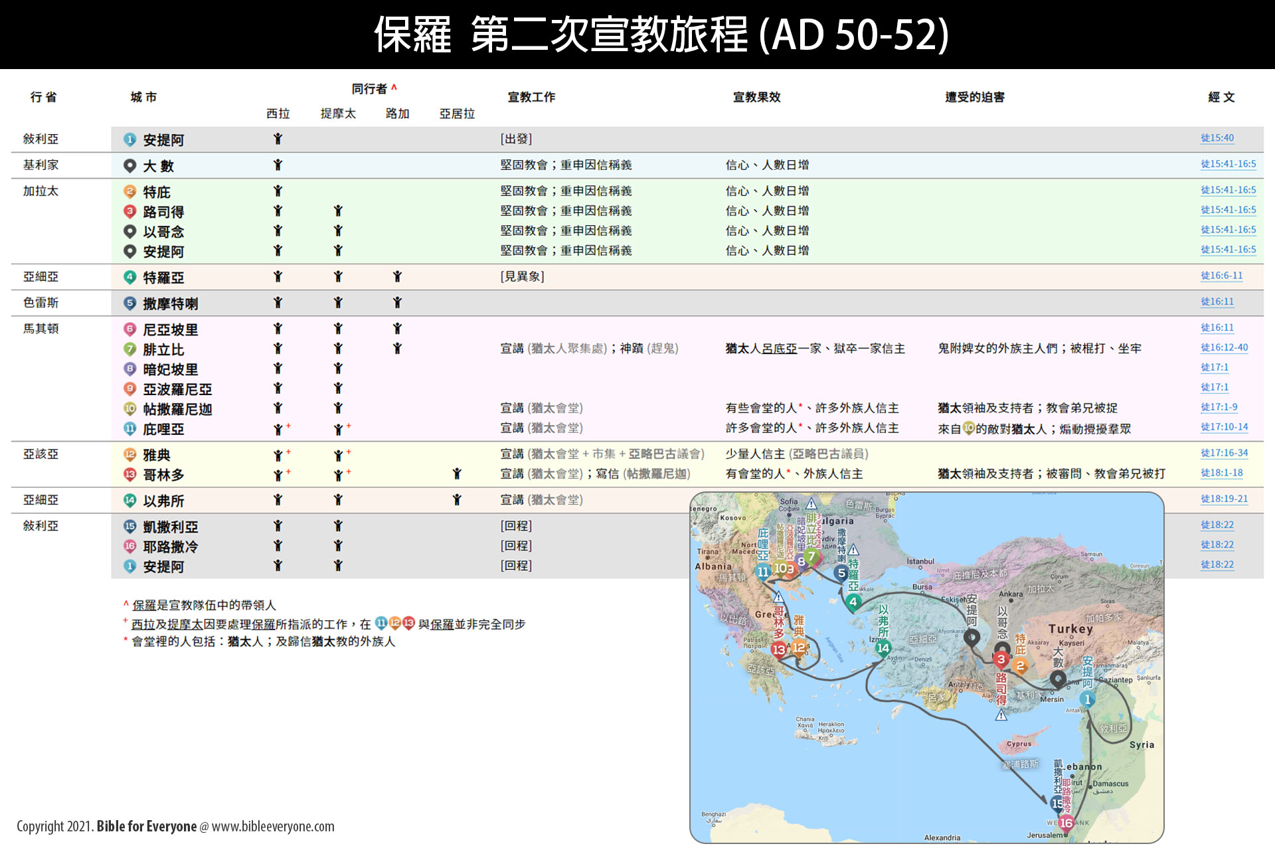Click the 行省 column header
This screenshot has width=1275, height=850.
(x=43, y=97)
